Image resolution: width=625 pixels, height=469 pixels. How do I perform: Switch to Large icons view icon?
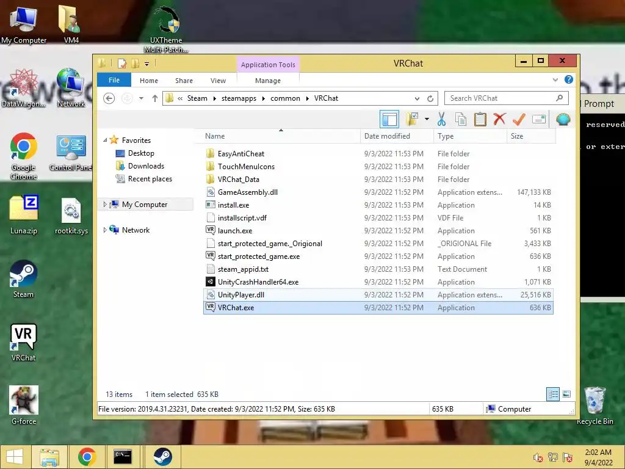(566, 394)
